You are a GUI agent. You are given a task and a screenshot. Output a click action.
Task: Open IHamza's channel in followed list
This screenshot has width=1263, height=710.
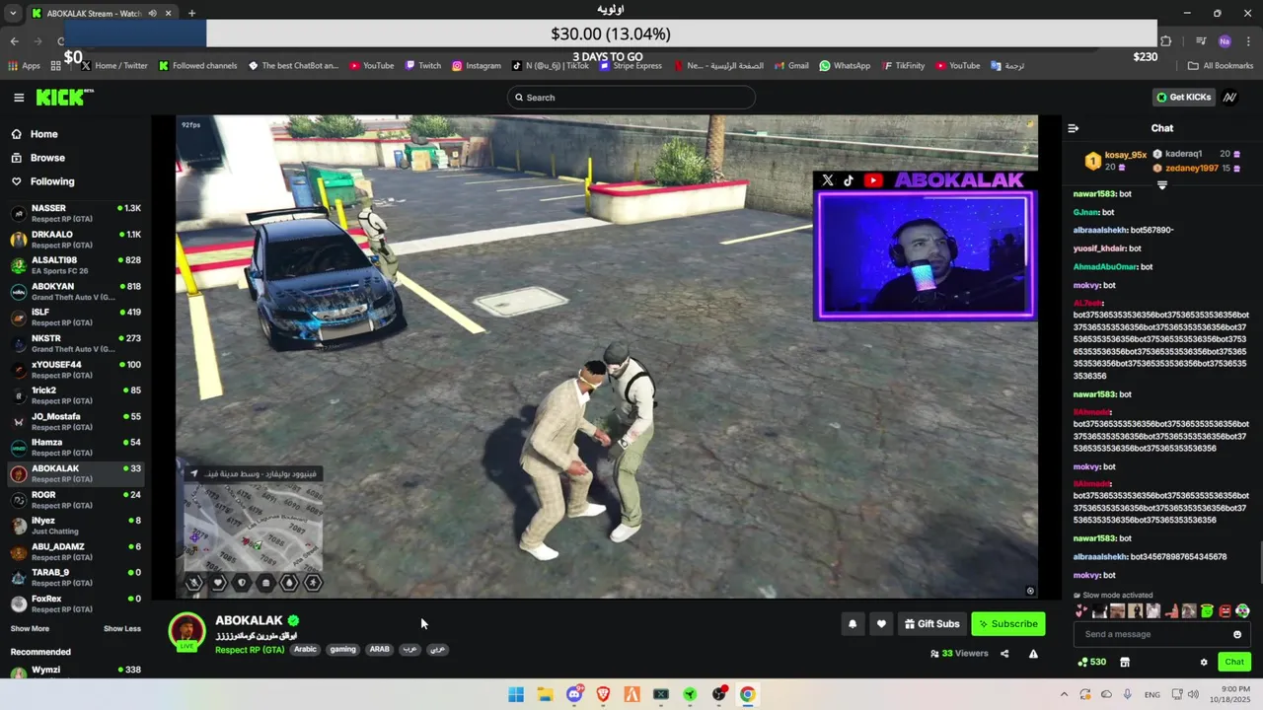(76, 448)
